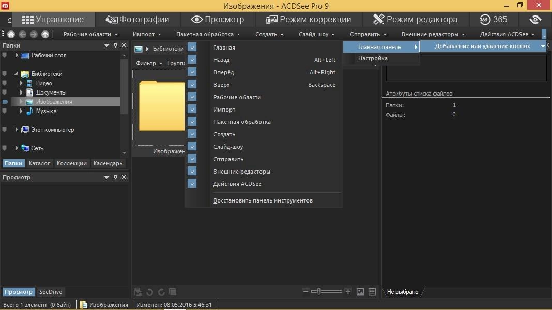Uncheck the Назад checkbox in the menu
This screenshot has height=310, width=552.
click(x=192, y=59)
